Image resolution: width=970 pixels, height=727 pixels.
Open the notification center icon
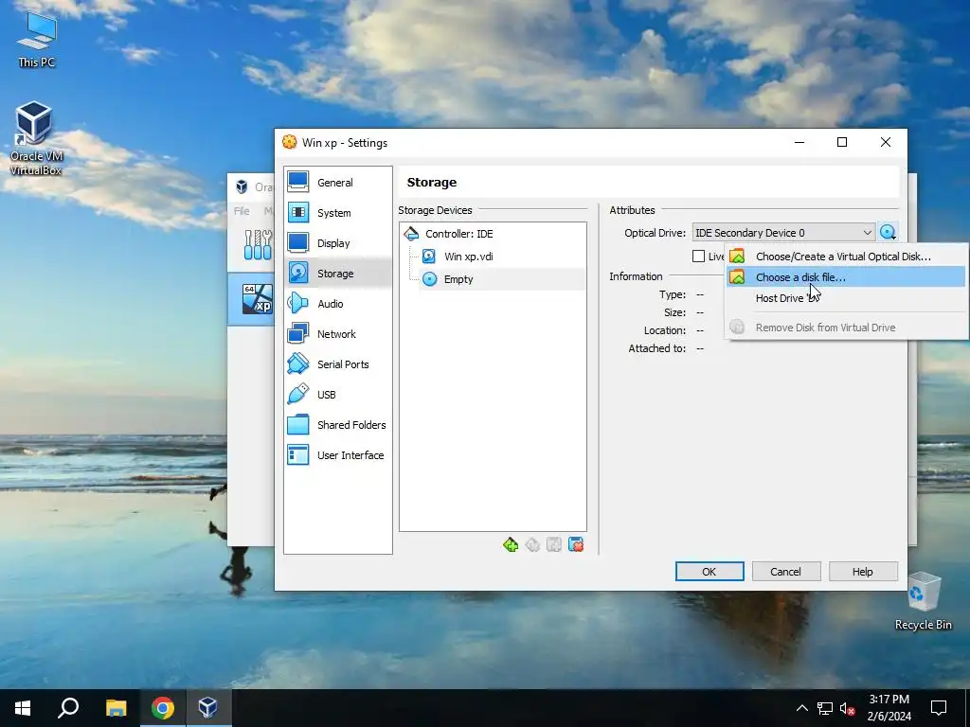(939, 708)
